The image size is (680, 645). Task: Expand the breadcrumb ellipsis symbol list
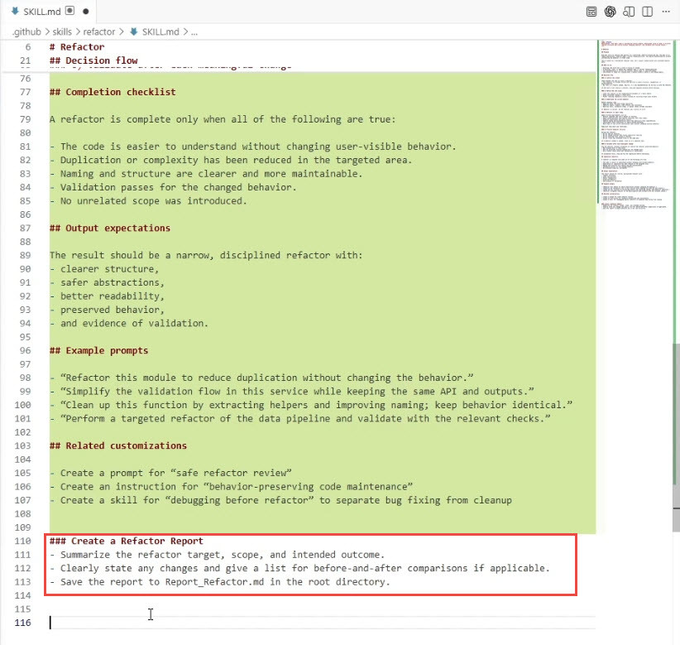pyautogui.click(x=194, y=32)
